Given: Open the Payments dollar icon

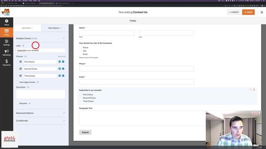Looking at the screenshot, I should point(7,61).
